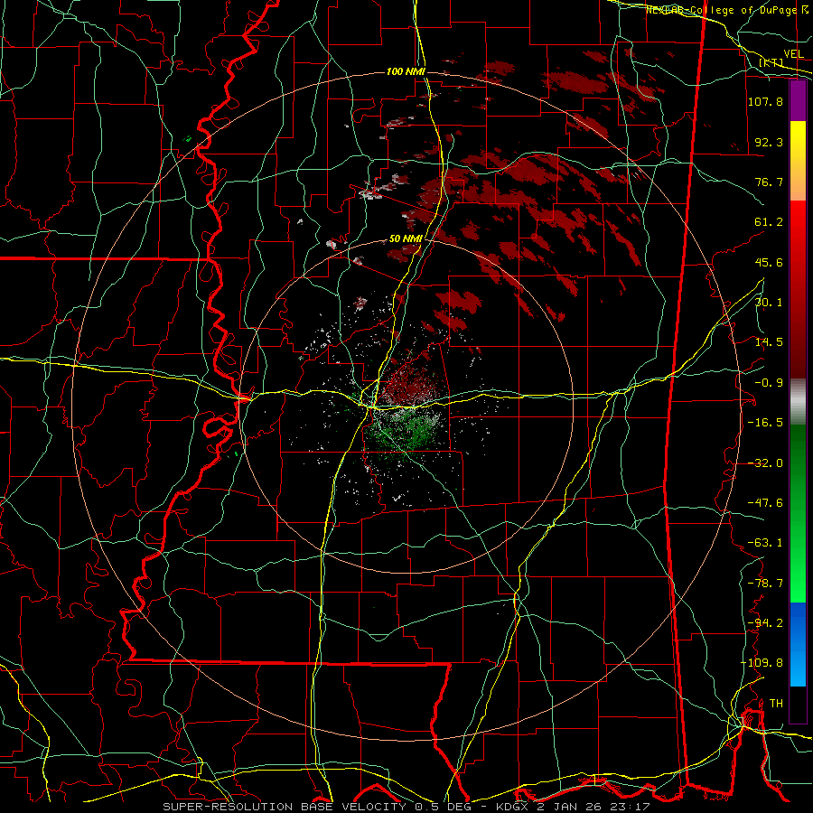Select the purple segment of velocity color bar
This screenshot has height=813, width=813.
point(798,101)
